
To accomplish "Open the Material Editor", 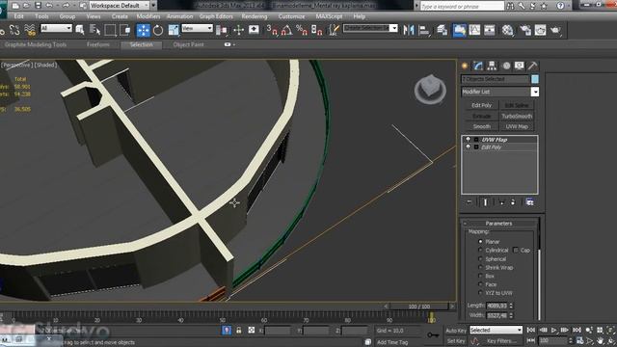I will point(508,30).
